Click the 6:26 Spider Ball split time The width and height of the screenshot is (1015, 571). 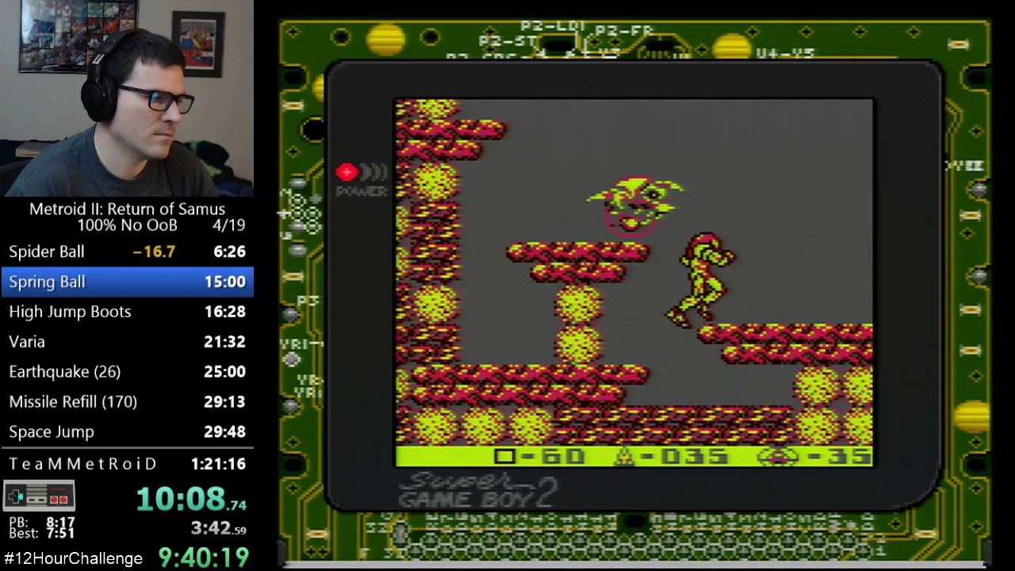[x=229, y=251]
